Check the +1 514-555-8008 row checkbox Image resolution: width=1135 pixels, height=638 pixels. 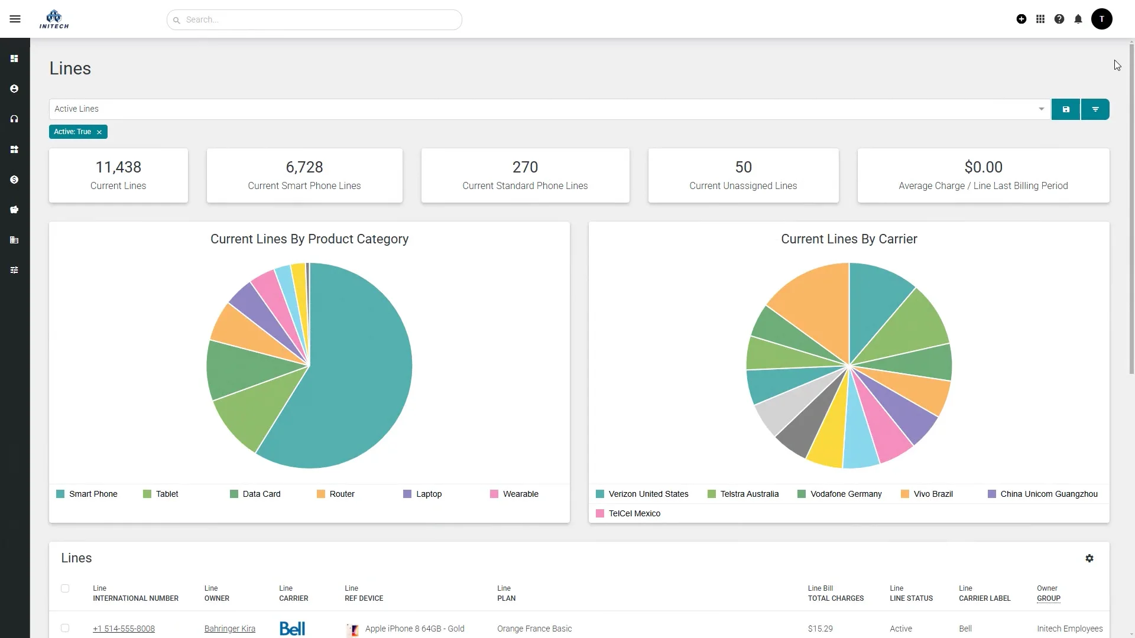(x=65, y=628)
